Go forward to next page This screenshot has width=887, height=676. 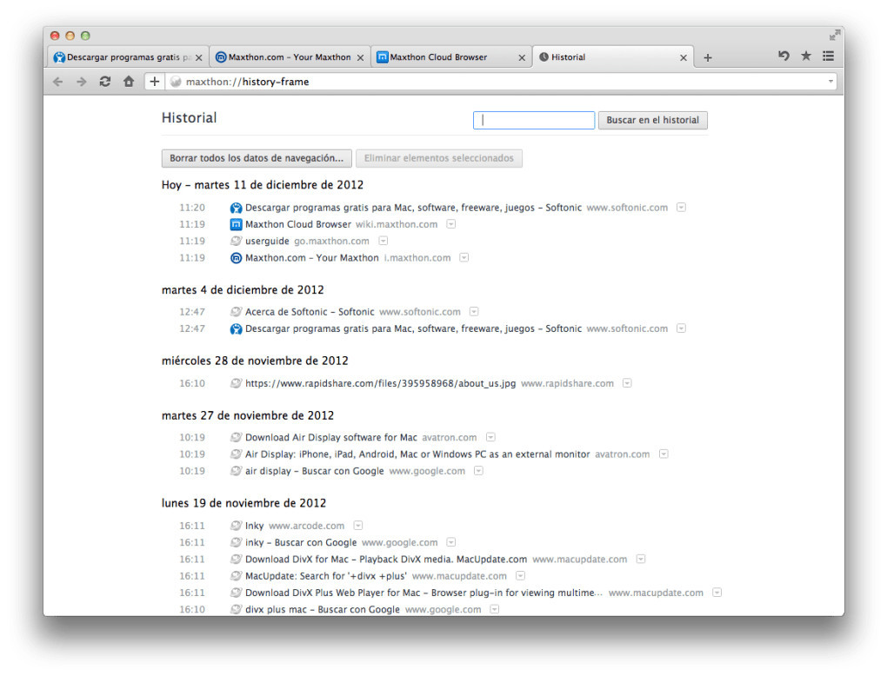point(82,82)
